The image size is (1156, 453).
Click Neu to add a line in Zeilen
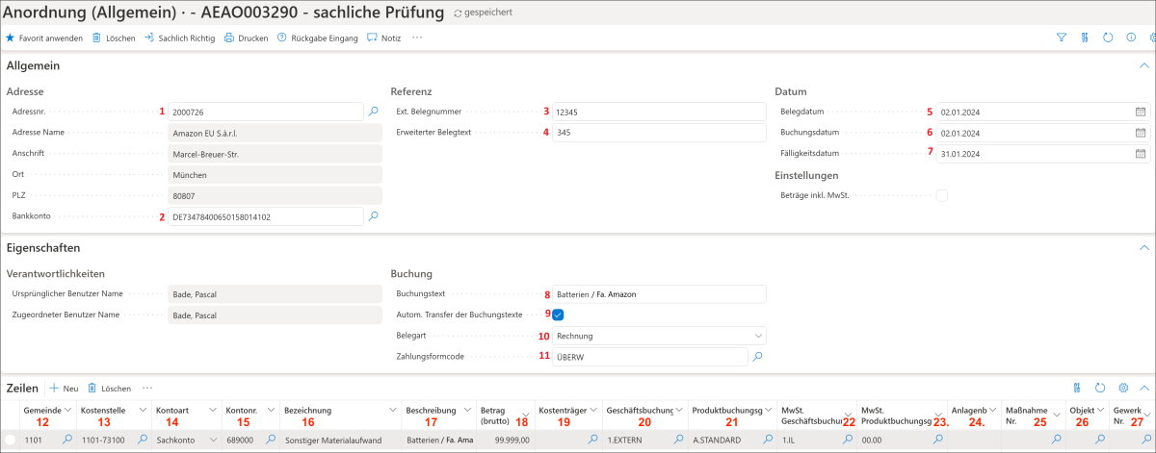64,389
